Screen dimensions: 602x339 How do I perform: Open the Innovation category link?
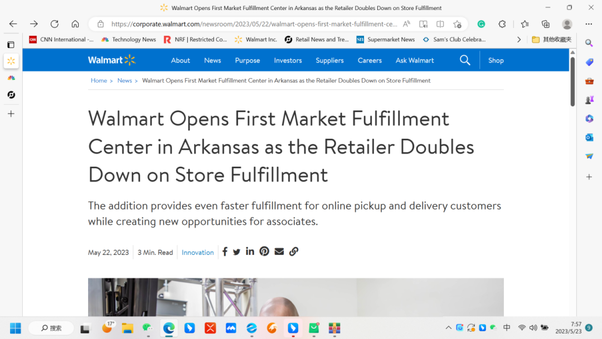197,252
